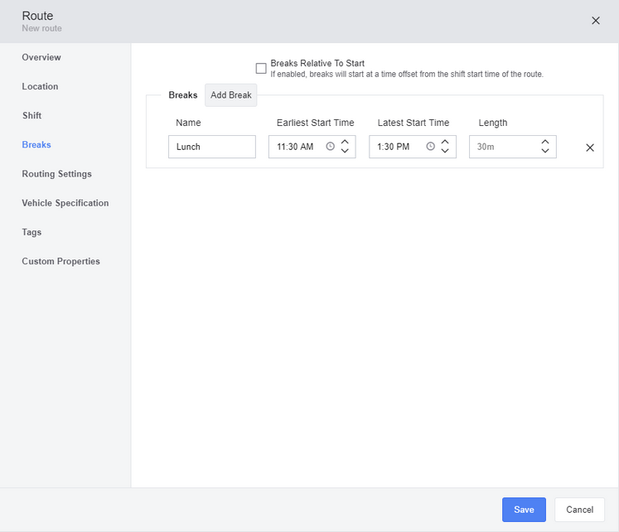Open Routing Settings section

pos(57,174)
